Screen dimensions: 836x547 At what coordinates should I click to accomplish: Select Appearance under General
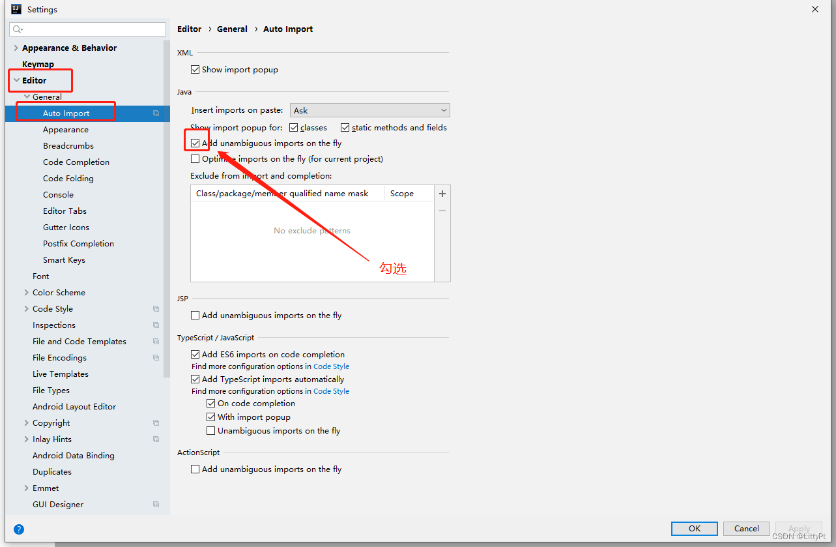[66, 130]
